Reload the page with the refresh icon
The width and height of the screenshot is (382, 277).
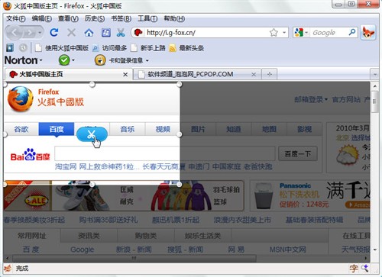54,33
